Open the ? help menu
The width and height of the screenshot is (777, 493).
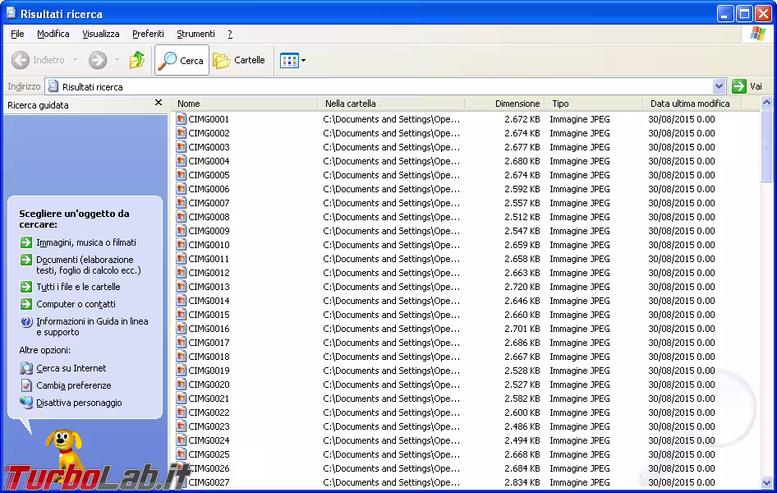point(230,34)
